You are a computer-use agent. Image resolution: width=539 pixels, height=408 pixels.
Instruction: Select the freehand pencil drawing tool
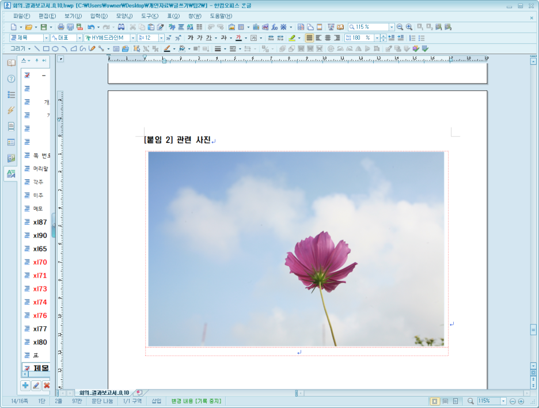click(92, 49)
